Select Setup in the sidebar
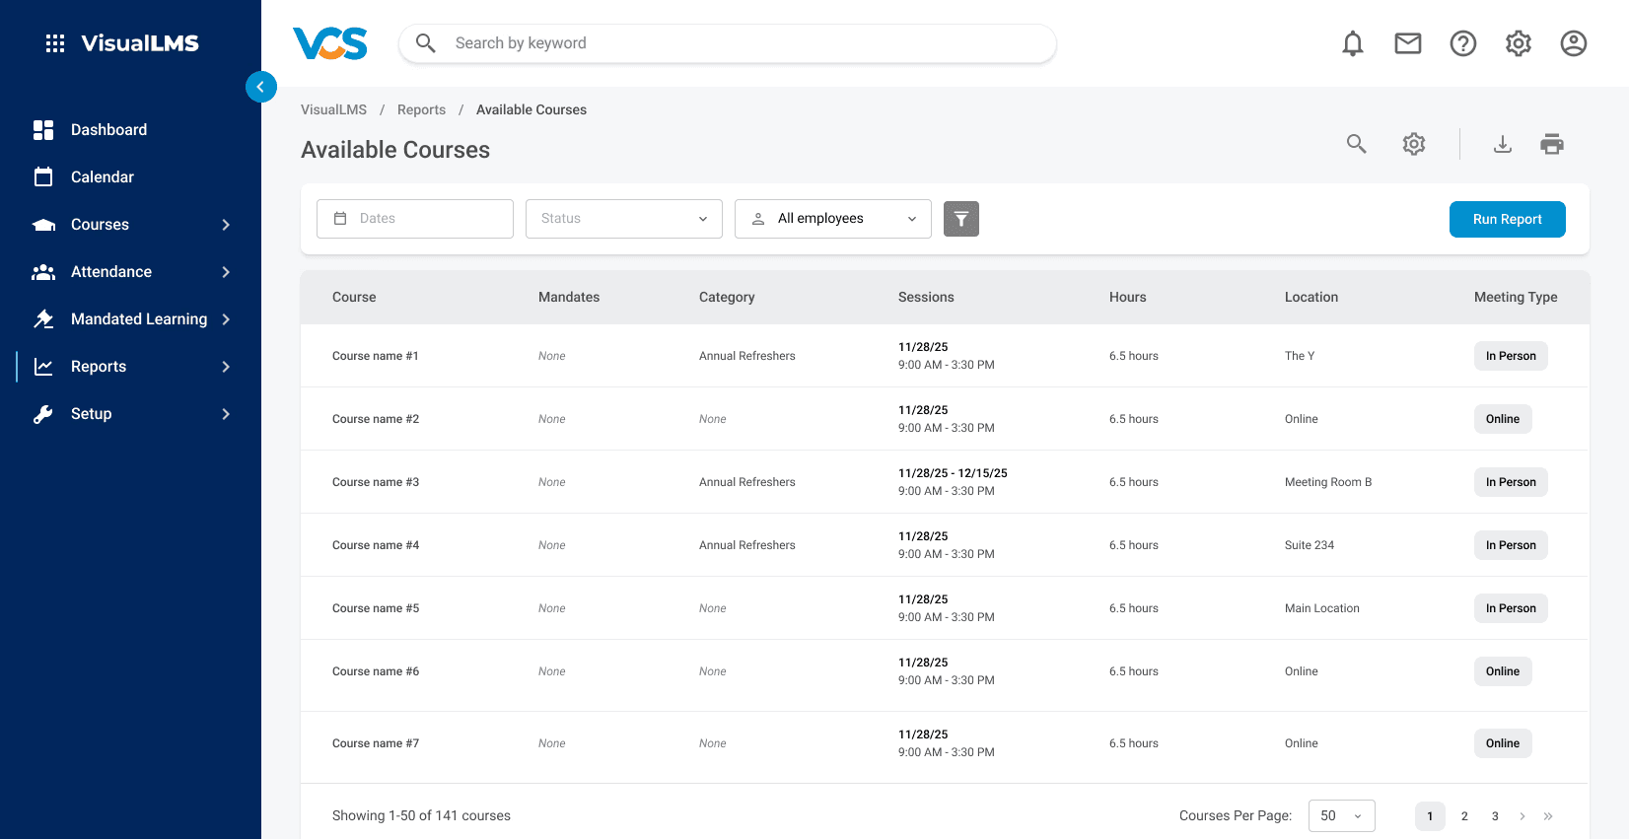The height and width of the screenshot is (839, 1629). (x=91, y=414)
